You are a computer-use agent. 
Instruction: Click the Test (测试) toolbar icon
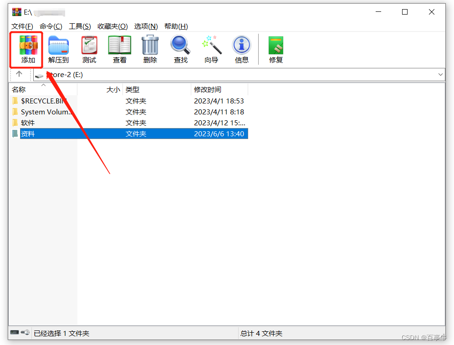[x=89, y=45]
